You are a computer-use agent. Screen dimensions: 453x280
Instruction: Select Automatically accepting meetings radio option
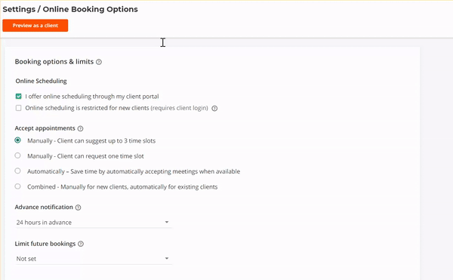pos(17,171)
